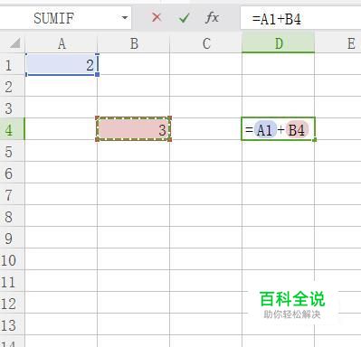Image resolution: width=361 pixels, height=347 pixels.
Task: Click cell D4 with the formula
Action: click(x=278, y=129)
